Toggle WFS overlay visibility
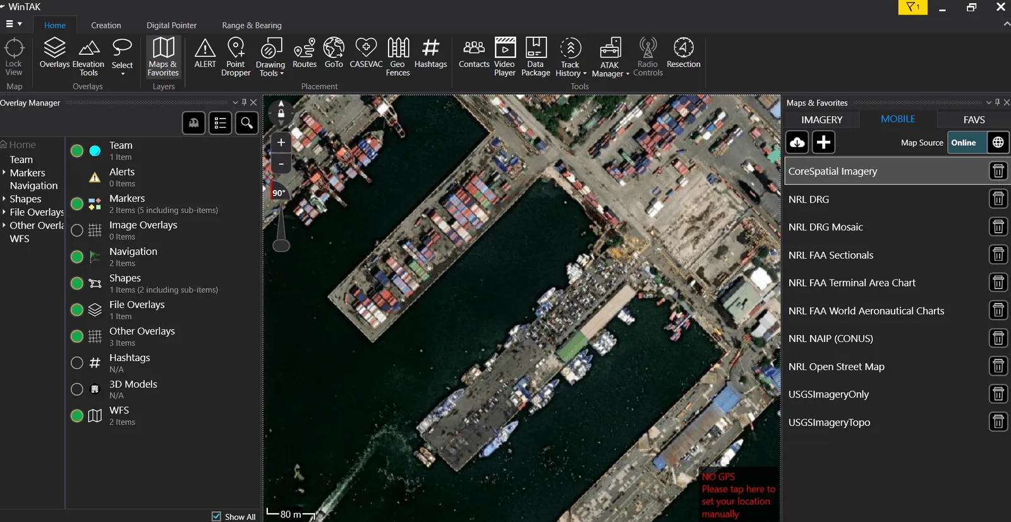 (x=77, y=416)
